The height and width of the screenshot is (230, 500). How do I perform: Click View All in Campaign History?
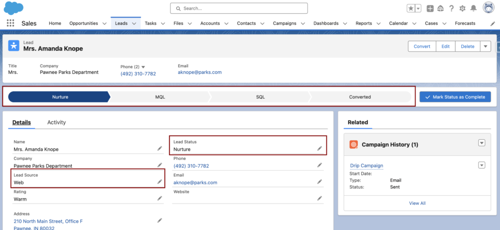coord(417,203)
